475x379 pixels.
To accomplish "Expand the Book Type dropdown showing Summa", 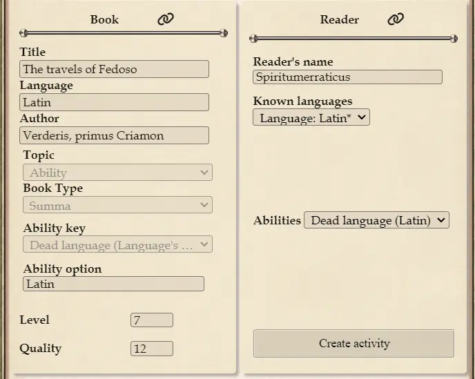I will click(117, 206).
